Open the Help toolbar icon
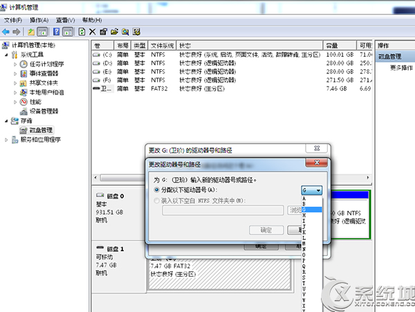Viewport: 415px width, 312px height. tap(57, 32)
